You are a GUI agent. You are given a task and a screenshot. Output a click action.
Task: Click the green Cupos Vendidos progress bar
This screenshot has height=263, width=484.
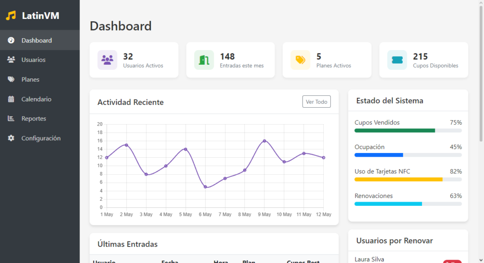395,130
